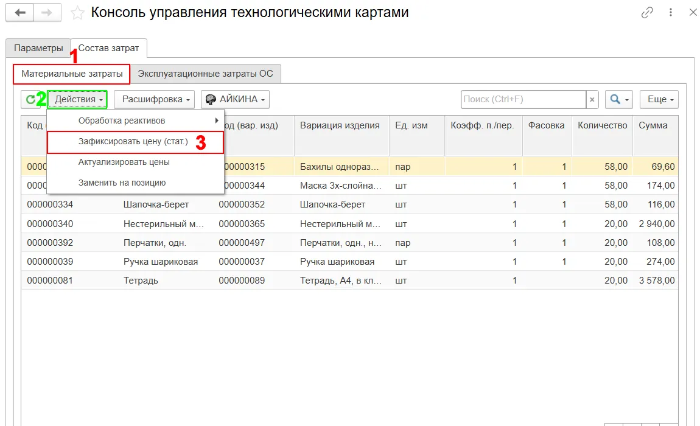Screen dimensions: 700x426
Task: Select the code 000000081 cell
Action: [69, 281]
